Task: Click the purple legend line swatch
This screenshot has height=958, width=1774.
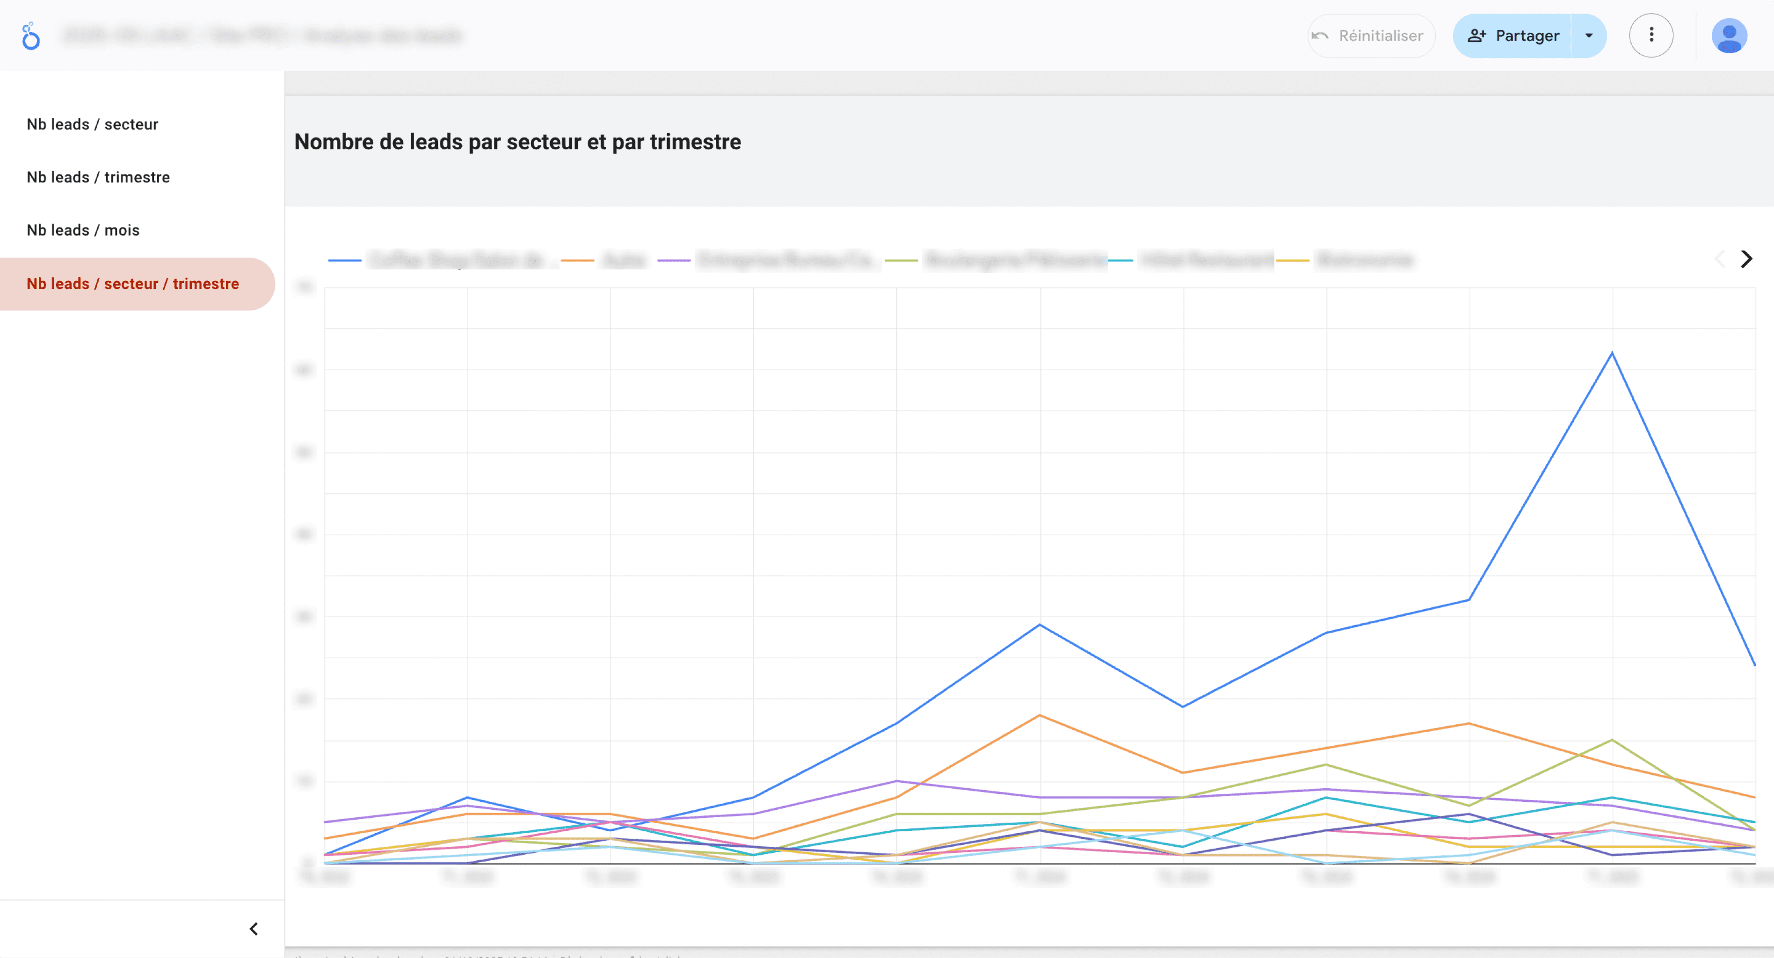Action: point(674,261)
